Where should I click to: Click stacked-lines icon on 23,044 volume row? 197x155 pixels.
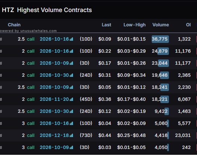pos(1,63)
